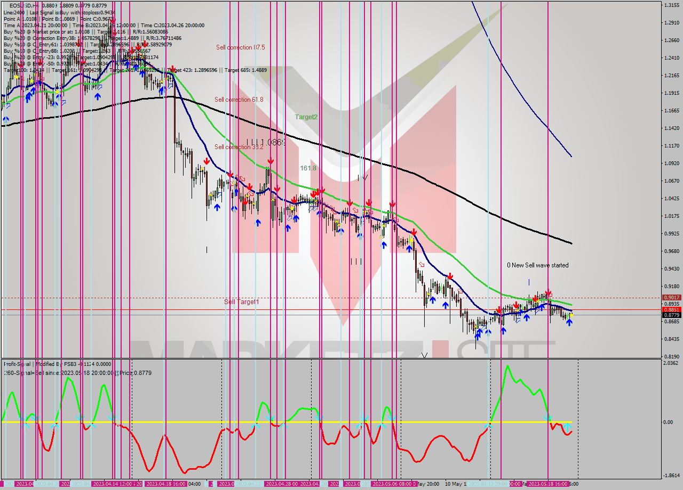Screen dimensions: 683x490
Task: Click the 0.9430 price axis value
Action: point(671,268)
